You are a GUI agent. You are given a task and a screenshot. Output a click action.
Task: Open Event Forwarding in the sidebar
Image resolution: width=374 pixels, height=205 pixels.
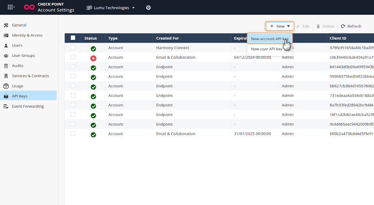[x=28, y=106]
